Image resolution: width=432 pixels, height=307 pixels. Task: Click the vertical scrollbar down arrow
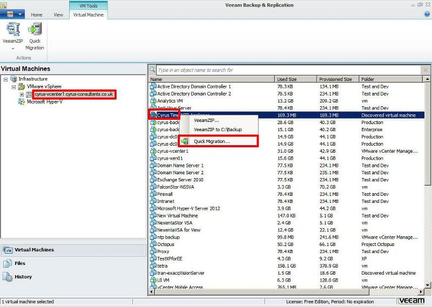pyautogui.click(x=427, y=285)
